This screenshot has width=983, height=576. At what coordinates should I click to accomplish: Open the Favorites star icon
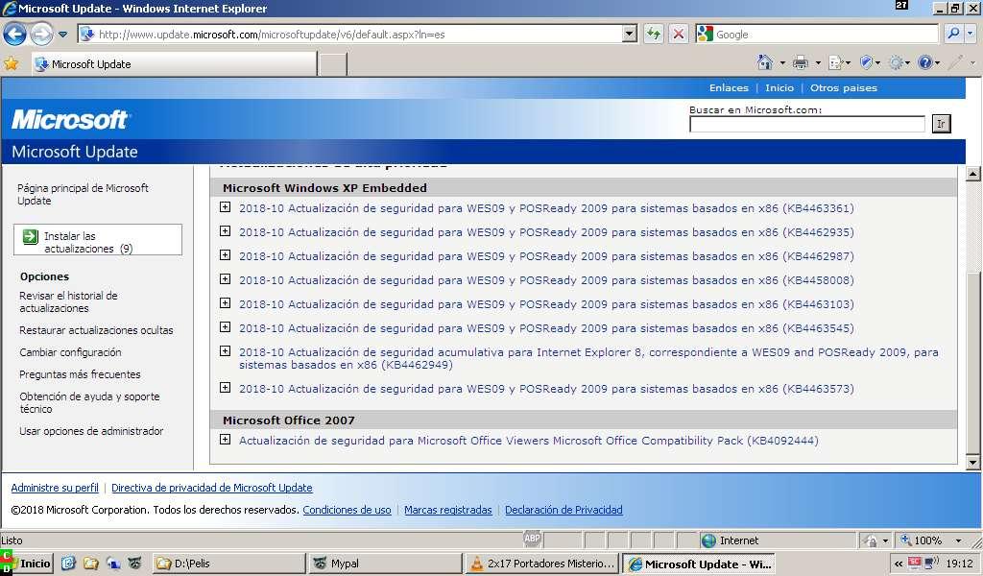[x=12, y=63]
